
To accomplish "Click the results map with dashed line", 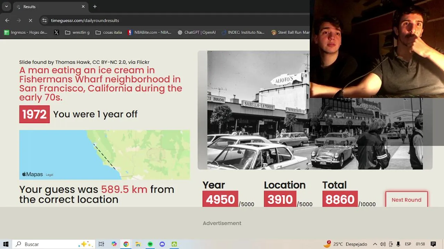I will tap(104, 155).
